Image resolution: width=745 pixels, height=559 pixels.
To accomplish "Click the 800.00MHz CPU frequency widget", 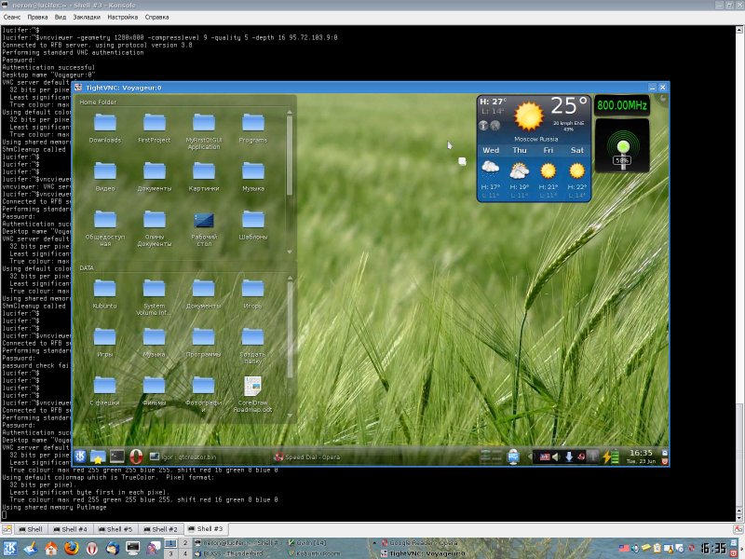I will click(x=621, y=106).
